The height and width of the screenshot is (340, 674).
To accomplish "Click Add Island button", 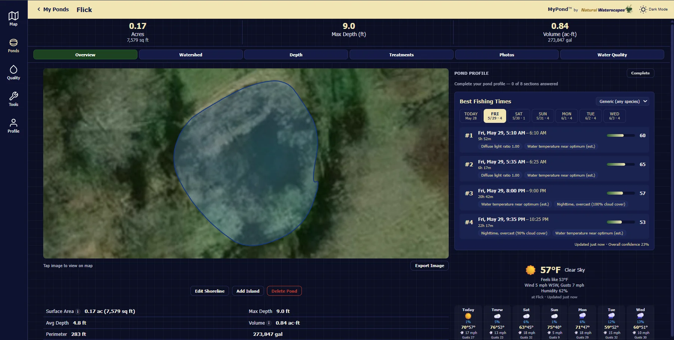I will tap(248, 291).
